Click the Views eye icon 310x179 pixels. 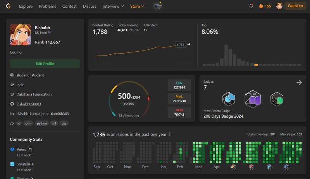tap(12, 149)
